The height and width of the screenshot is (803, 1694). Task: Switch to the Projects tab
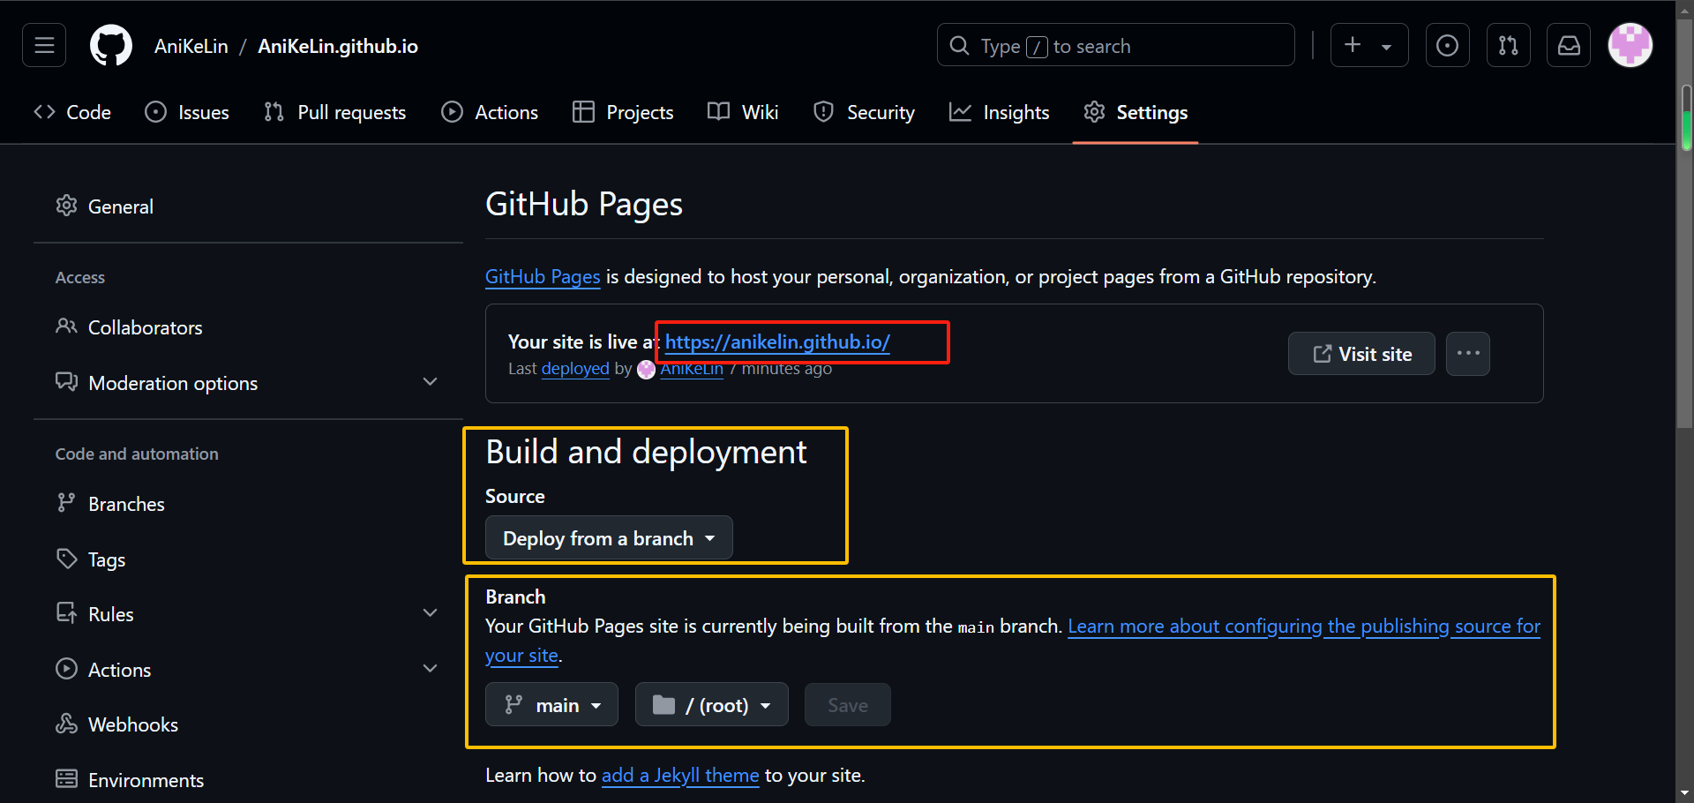(x=623, y=112)
